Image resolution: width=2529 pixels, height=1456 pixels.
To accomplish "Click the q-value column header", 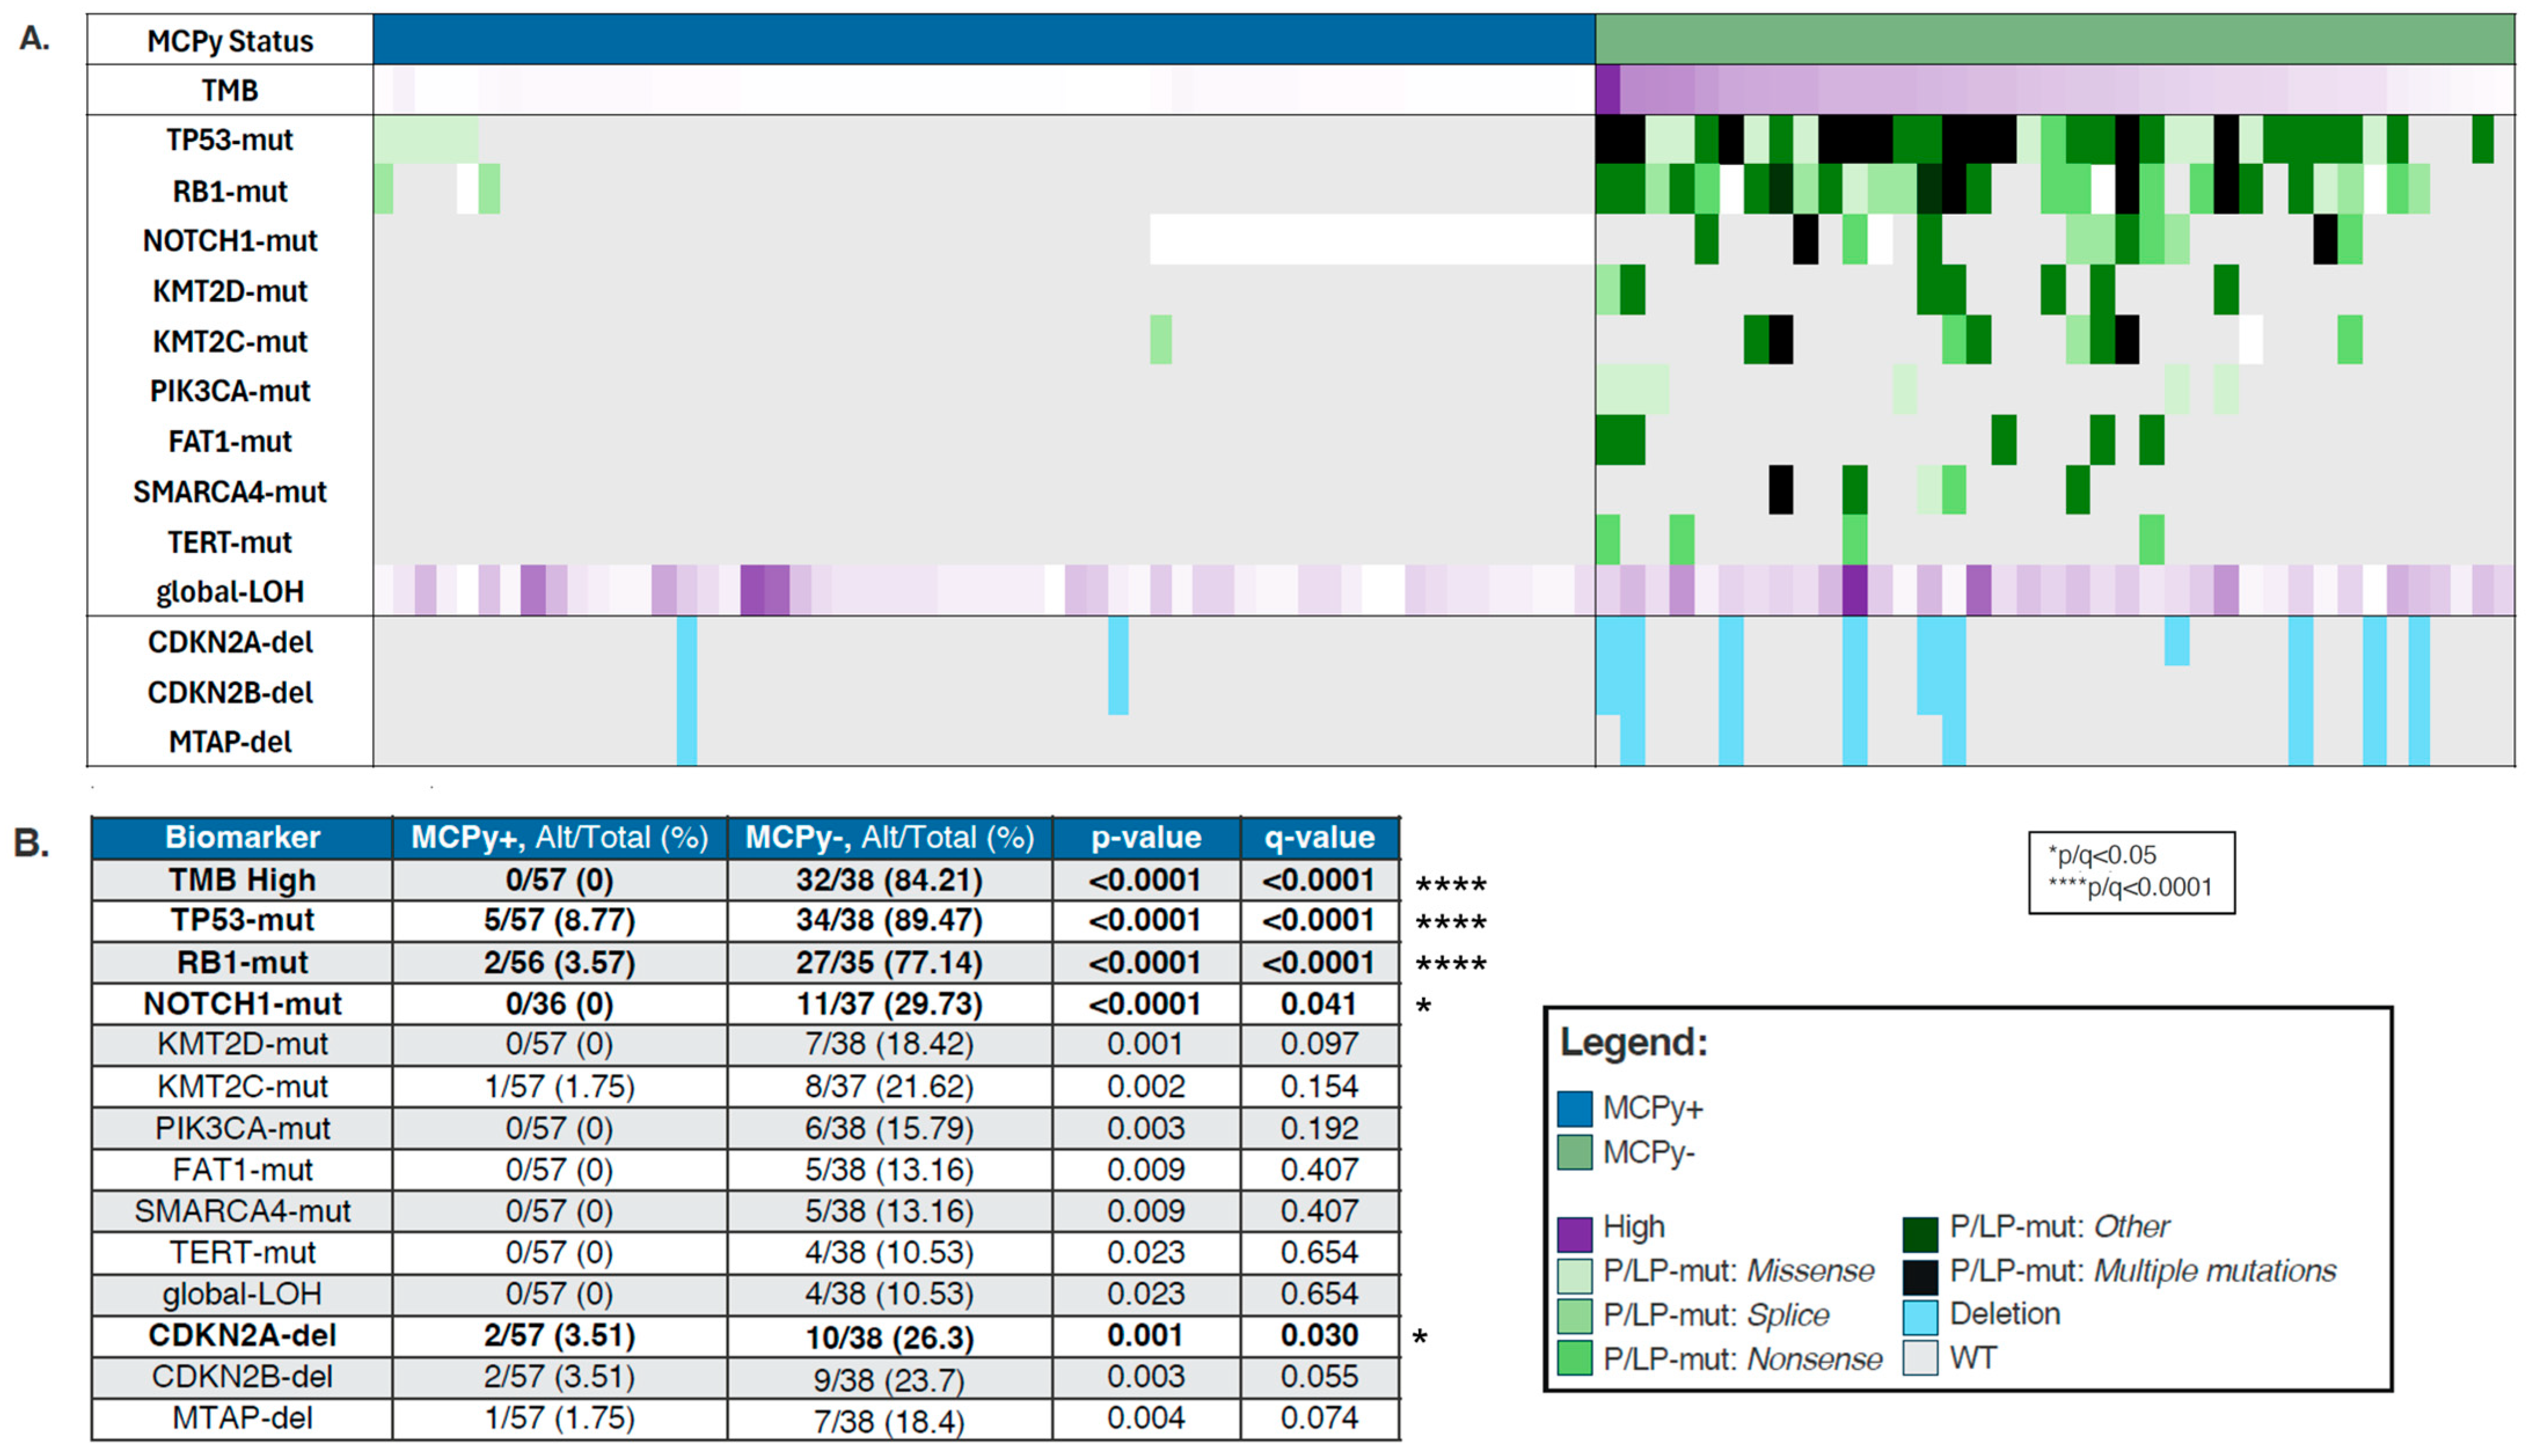I will pyautogui.click(x=1318, y=837).
